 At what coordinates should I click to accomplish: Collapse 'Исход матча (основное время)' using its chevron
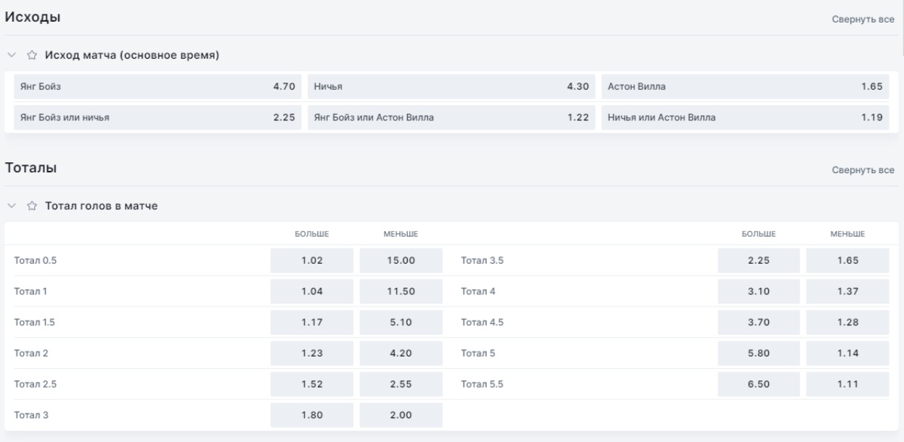(x=11, y=55)
